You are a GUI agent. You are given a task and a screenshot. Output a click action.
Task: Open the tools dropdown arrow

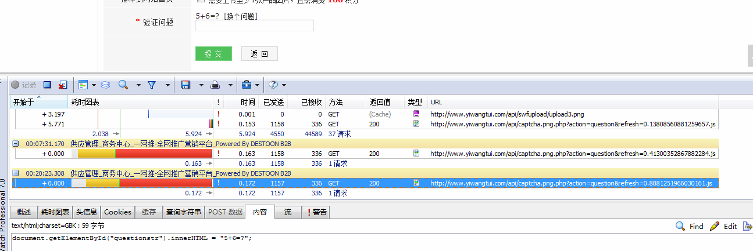(x=257, y=85)
